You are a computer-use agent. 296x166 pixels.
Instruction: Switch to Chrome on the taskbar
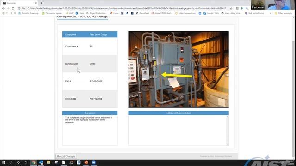pyautogui.click(x=34, y=162)
